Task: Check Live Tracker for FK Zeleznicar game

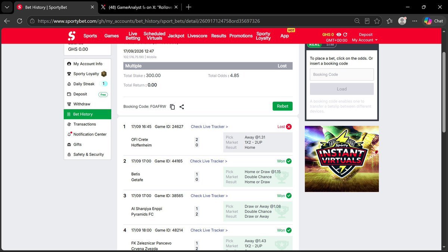Action: coord(209,230)
